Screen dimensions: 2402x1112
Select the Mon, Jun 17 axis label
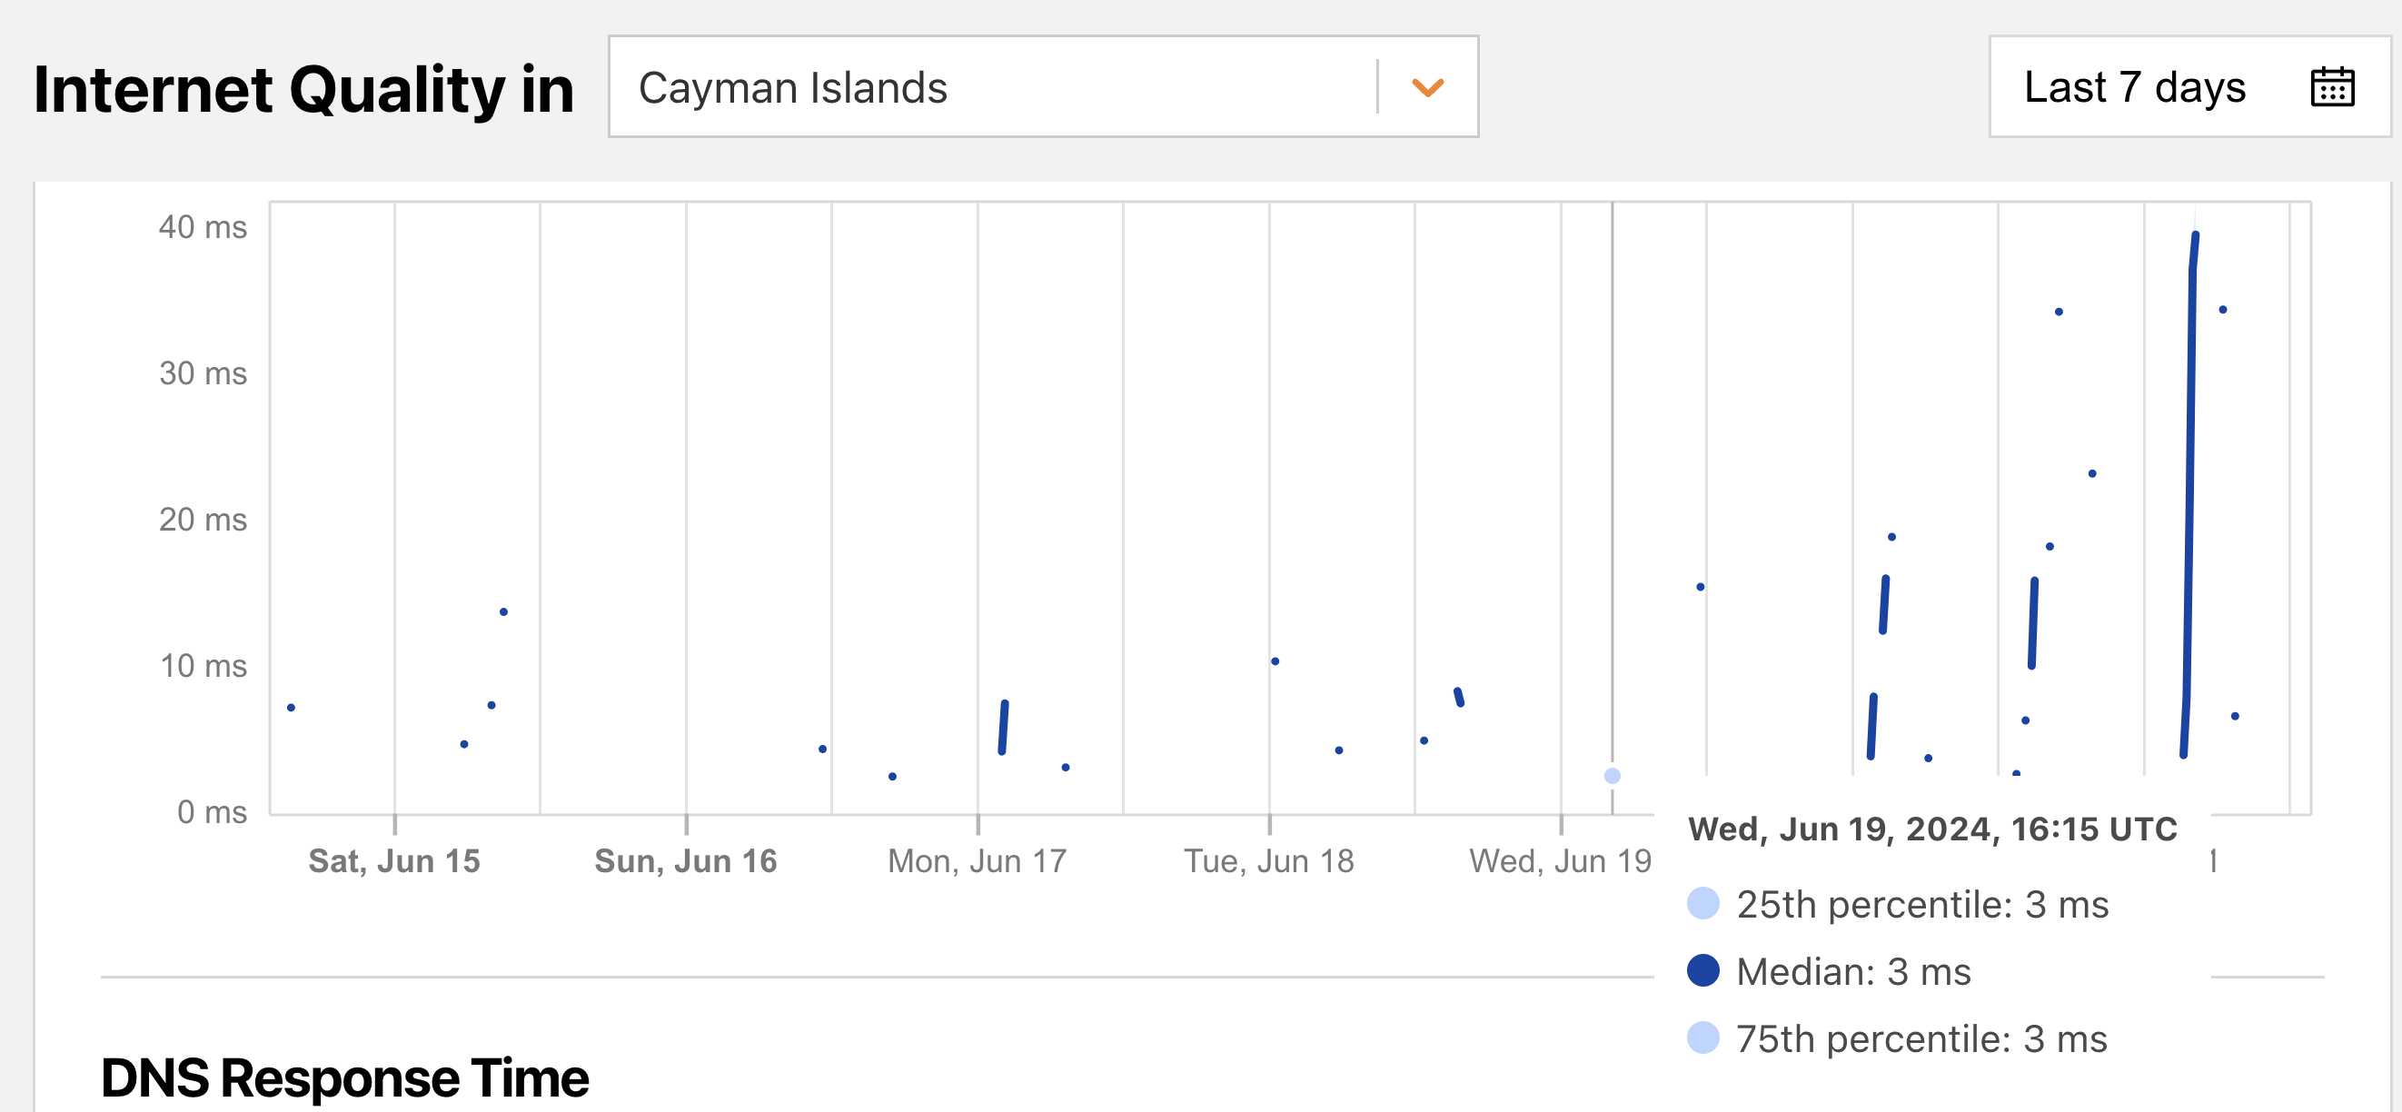pos(978,860)
